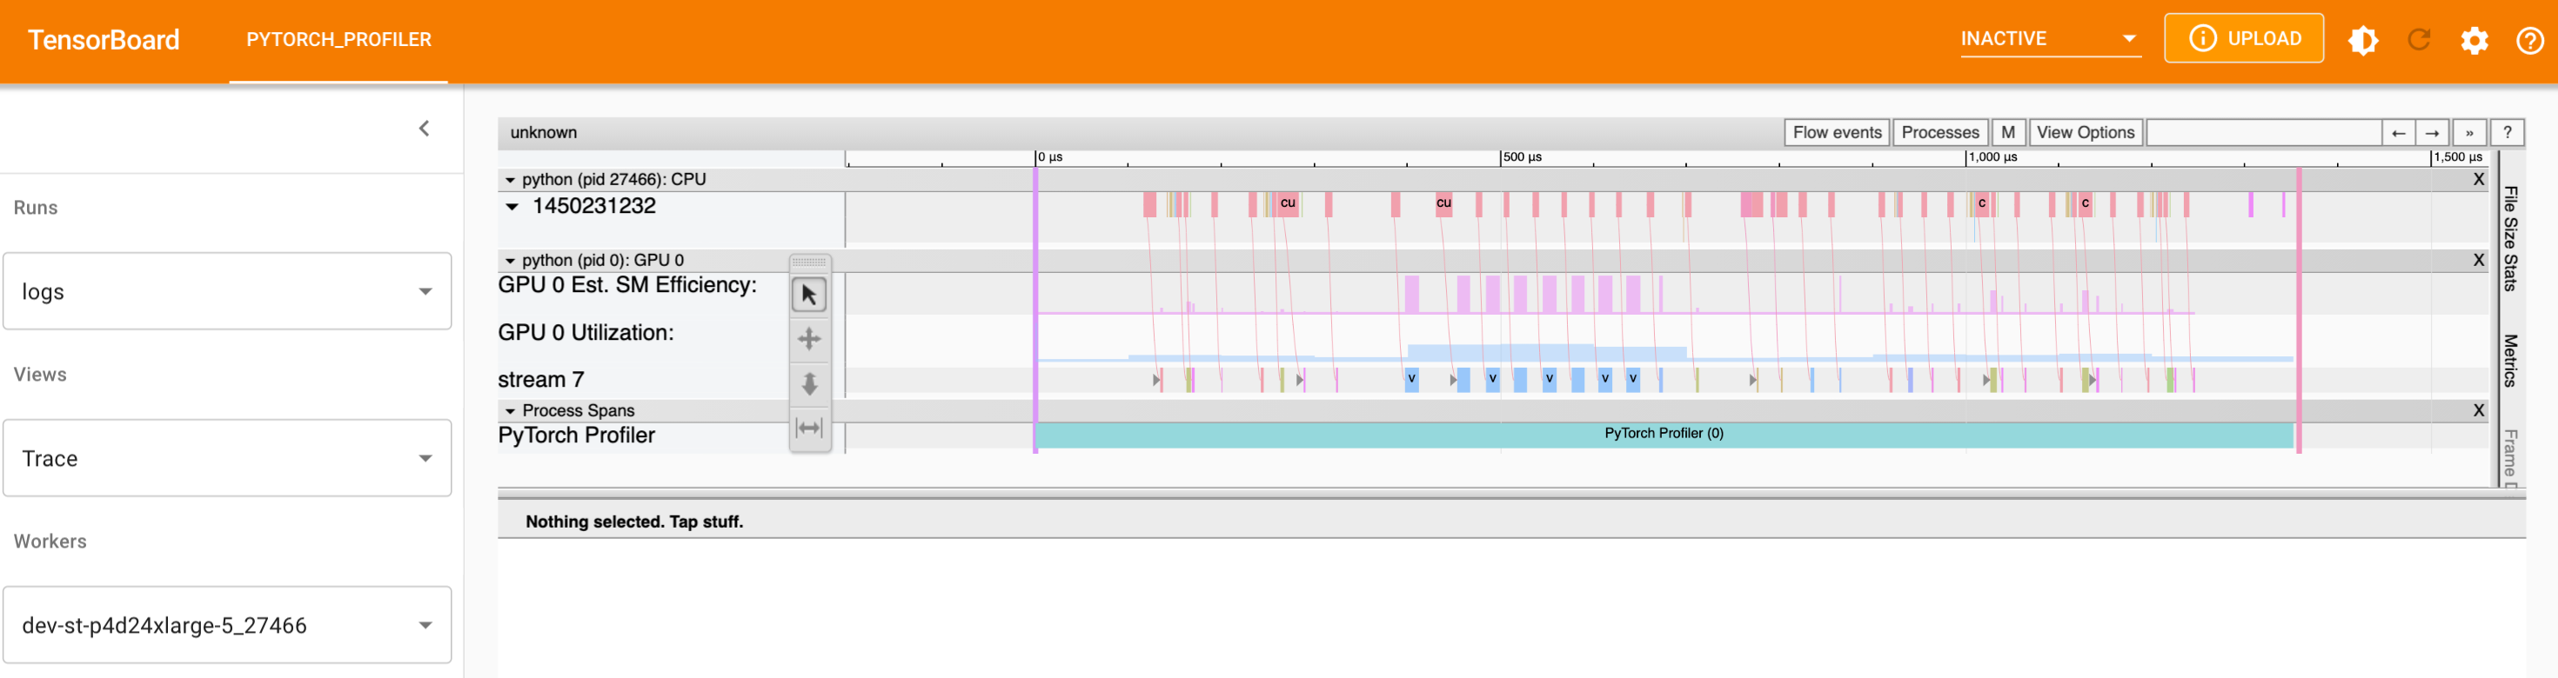This screenshot has width=2558, height=678.
Task: Select the pan tool in mouse mode panel
Action: [809, 340]
